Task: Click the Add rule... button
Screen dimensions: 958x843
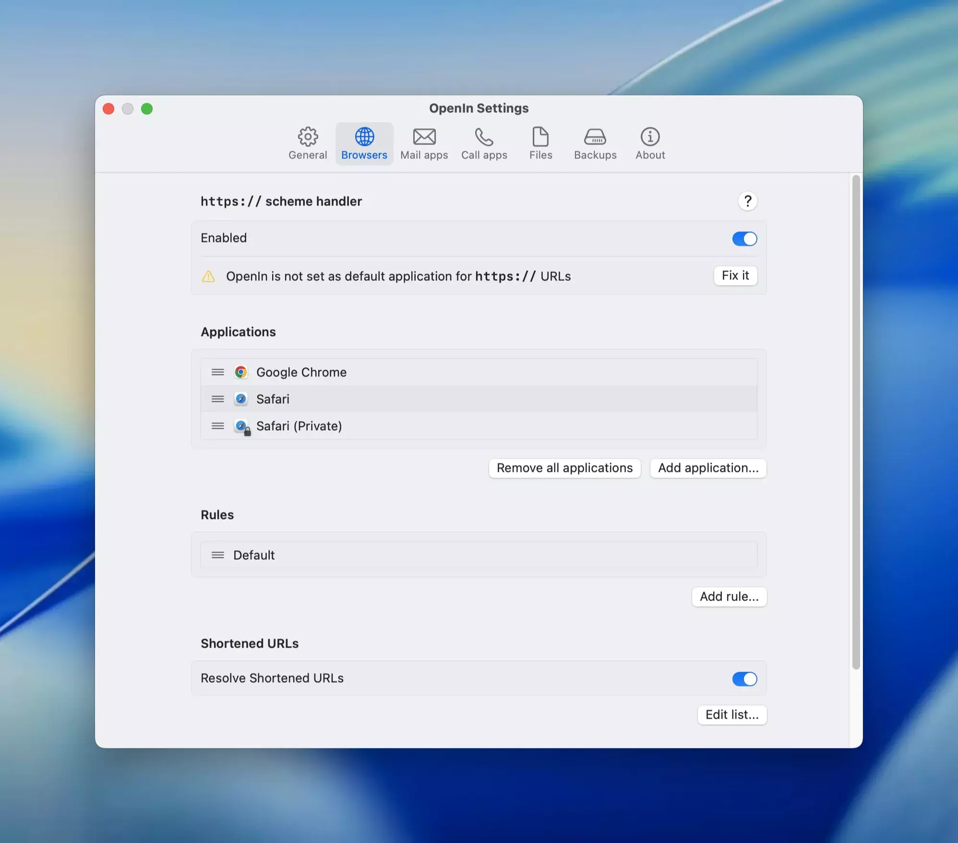Action: 729,597
